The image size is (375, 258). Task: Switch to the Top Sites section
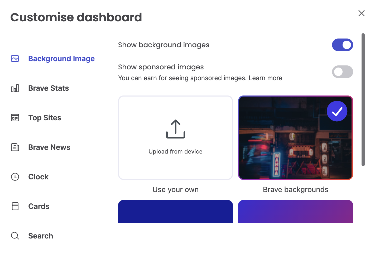click(45, 118)
